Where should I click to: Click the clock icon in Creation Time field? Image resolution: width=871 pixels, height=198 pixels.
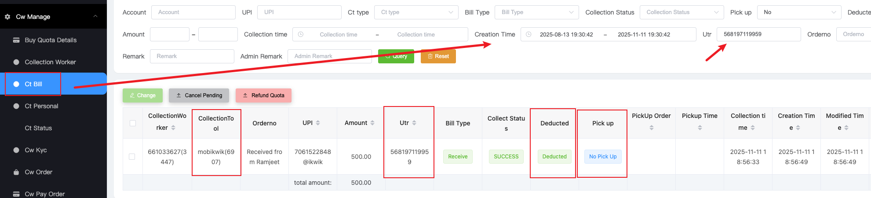coord(528,34)
